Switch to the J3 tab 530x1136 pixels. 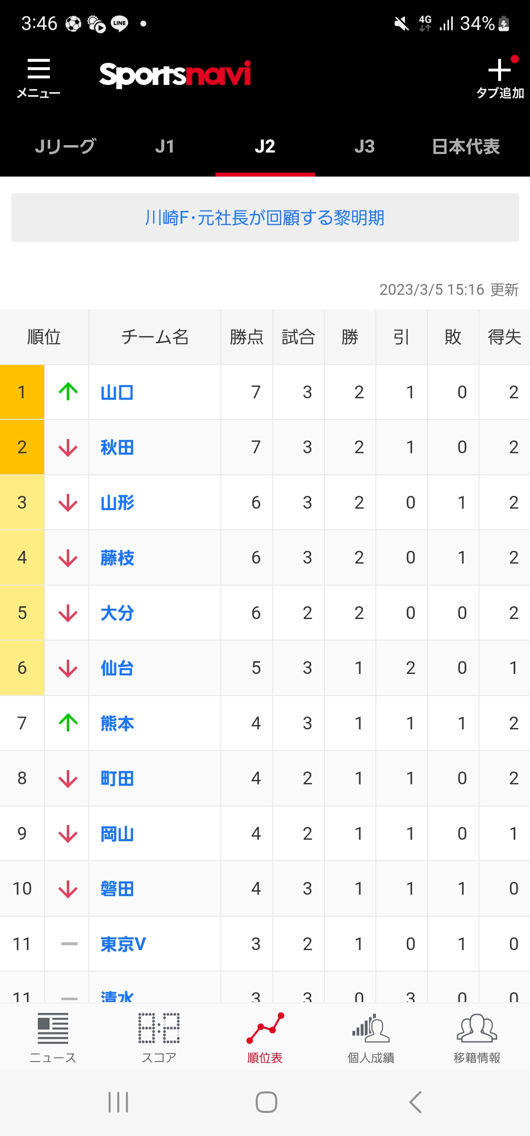pos(365,147)
